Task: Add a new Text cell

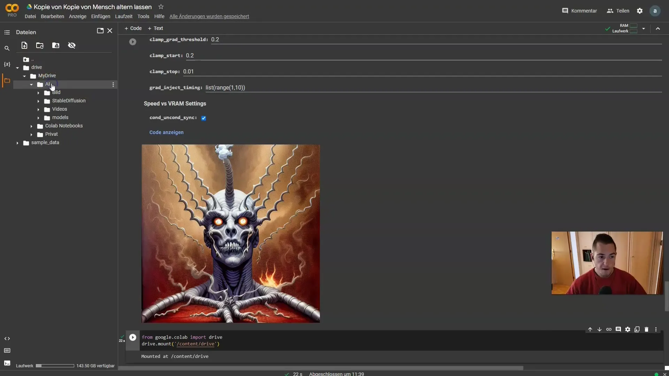Action: tap(155, 28)
